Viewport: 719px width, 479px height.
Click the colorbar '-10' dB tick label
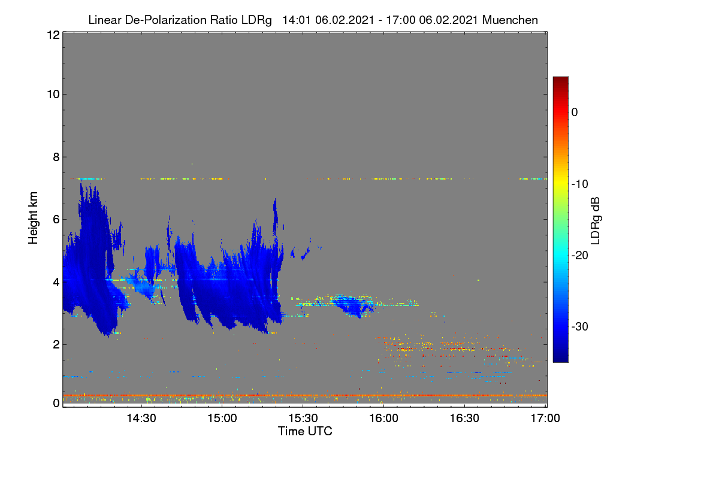pyautogui.click(x=581, y=184)
